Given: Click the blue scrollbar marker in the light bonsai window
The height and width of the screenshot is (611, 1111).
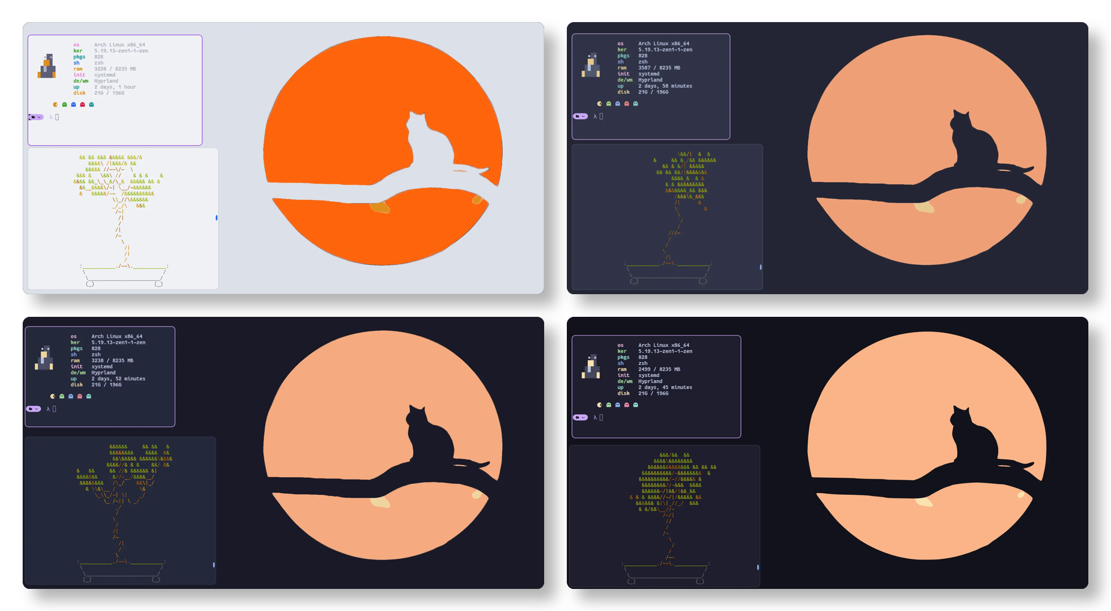Looking at the screenshot, I should [217, 218].
